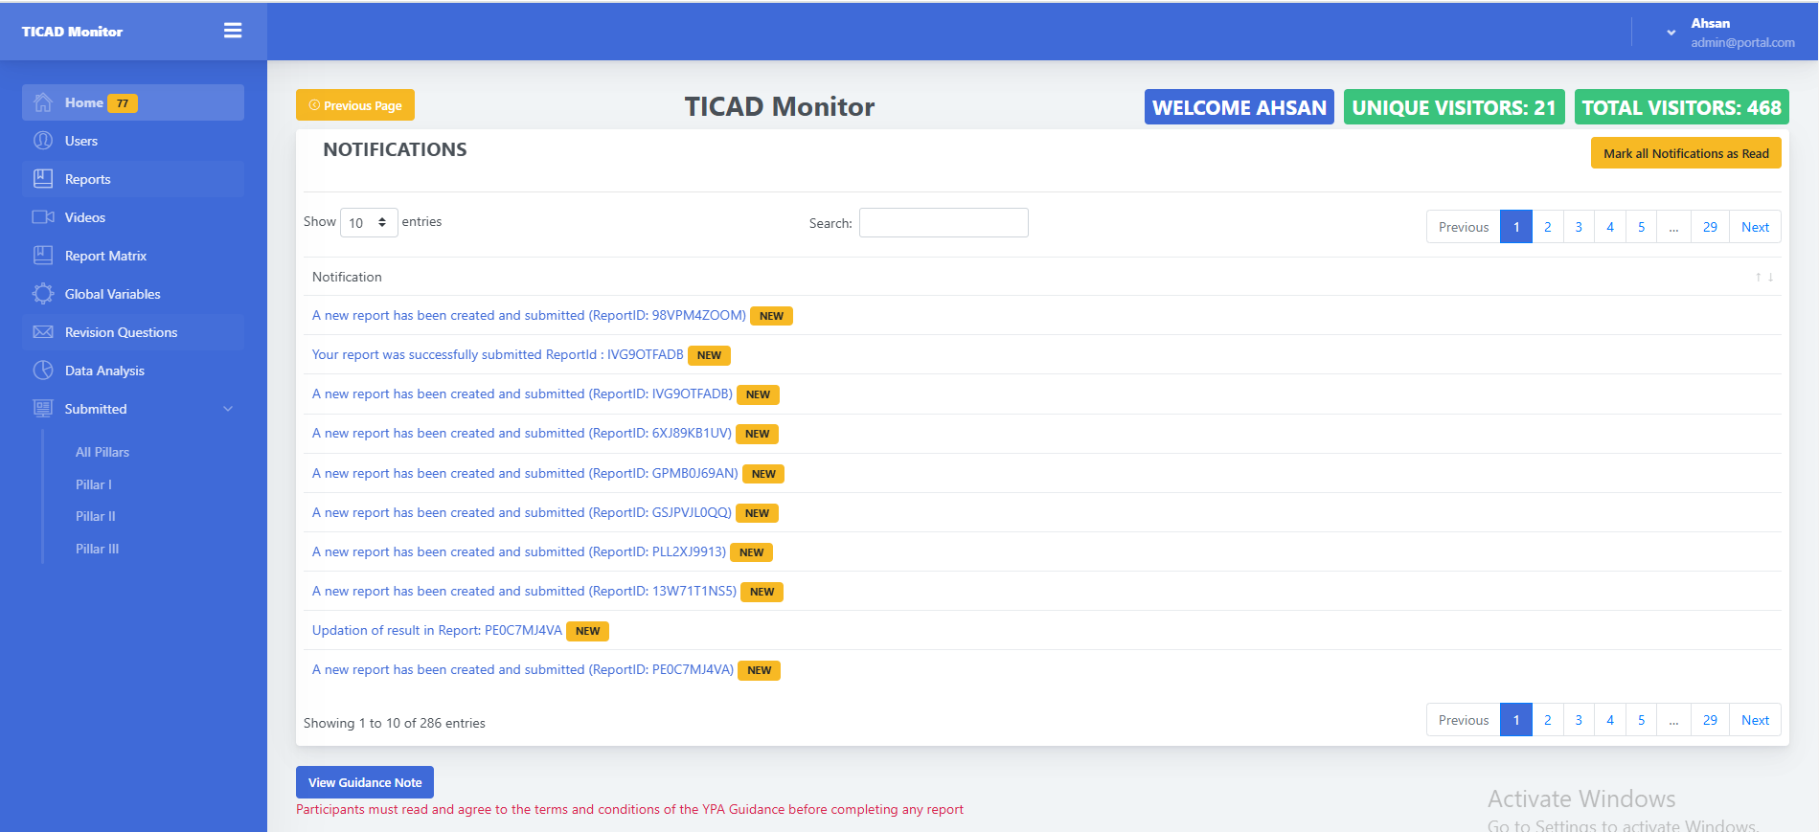
Task: Sort the Notification column using arrows
Action: pyautogui.click(x=1763, y=277)
